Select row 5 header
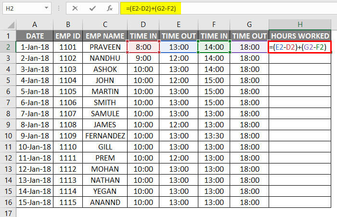The image size is (337, 217). coord(8,81)
